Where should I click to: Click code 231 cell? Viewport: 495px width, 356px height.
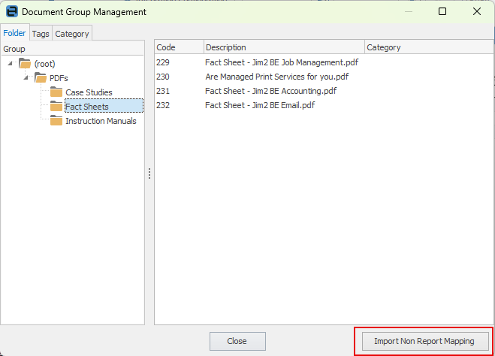163,91
